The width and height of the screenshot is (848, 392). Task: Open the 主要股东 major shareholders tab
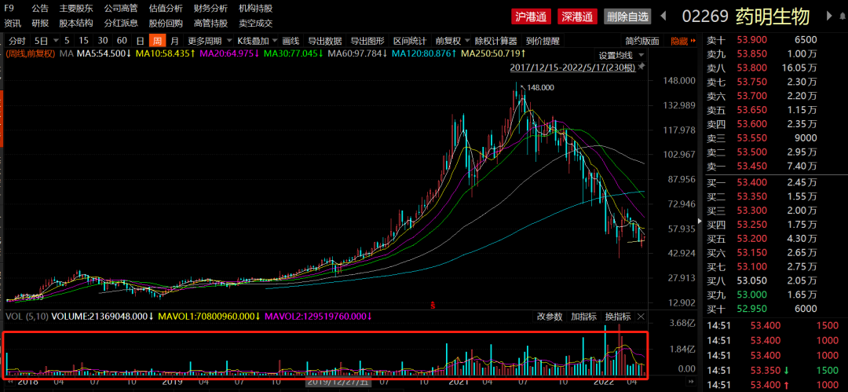(x=75, y=8)
